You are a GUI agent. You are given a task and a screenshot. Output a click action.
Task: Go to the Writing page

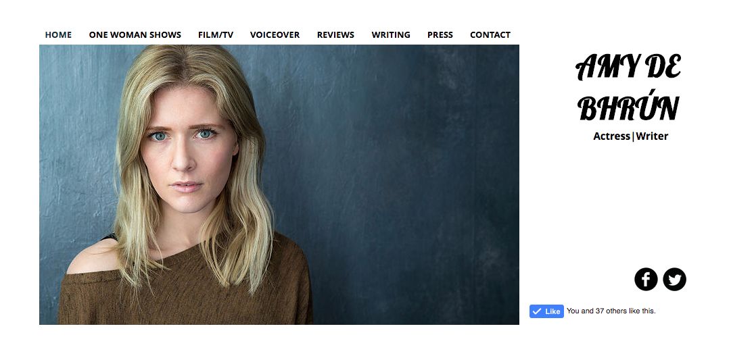coord(391,34)
